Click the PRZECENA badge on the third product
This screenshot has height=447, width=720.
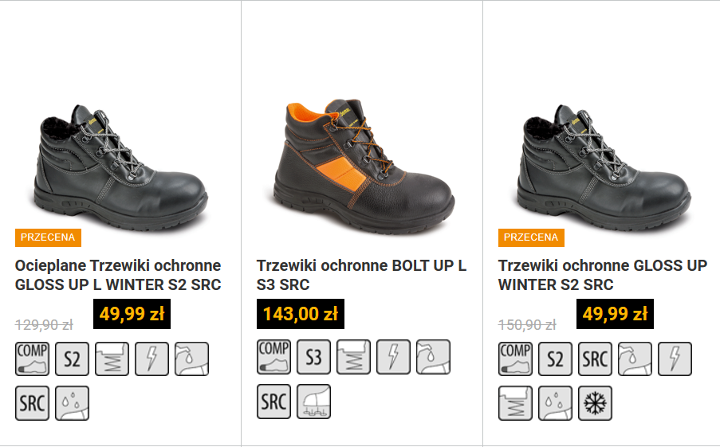[531, 237]
